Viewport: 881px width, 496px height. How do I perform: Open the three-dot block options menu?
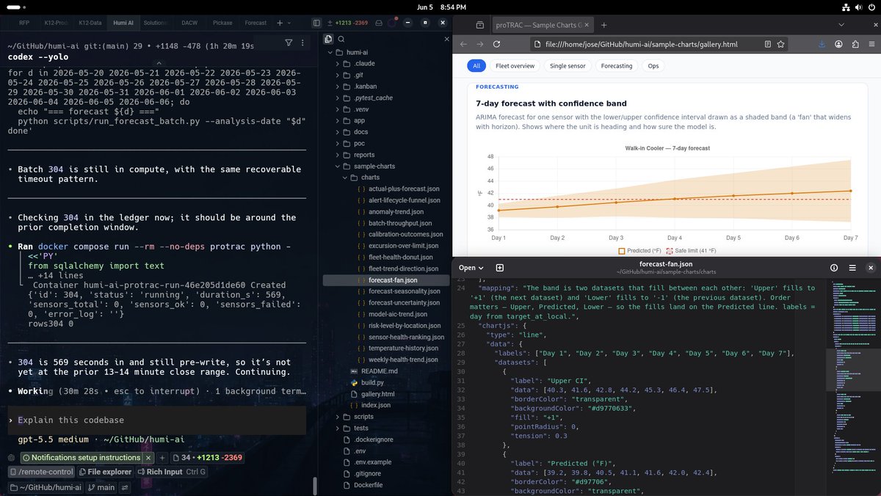click(303, 43)
